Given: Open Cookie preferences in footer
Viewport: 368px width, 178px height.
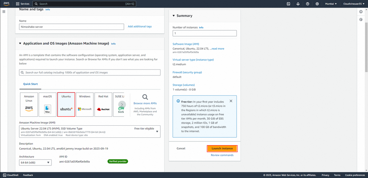Looking at the screenshot, I should coord(355,175).
